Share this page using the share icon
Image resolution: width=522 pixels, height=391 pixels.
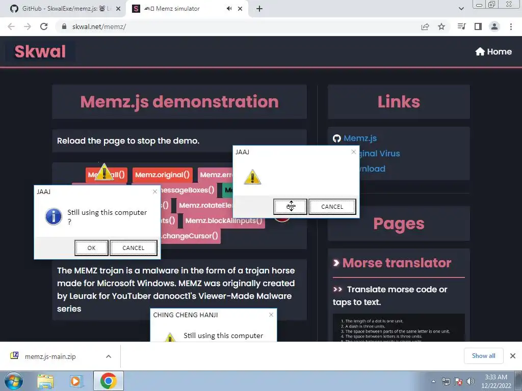(425, 26)
